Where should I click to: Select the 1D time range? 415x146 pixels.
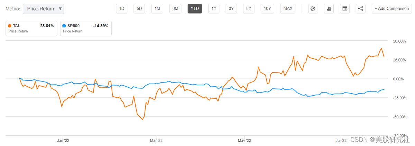pyautogui.click(x=122, y=9)
